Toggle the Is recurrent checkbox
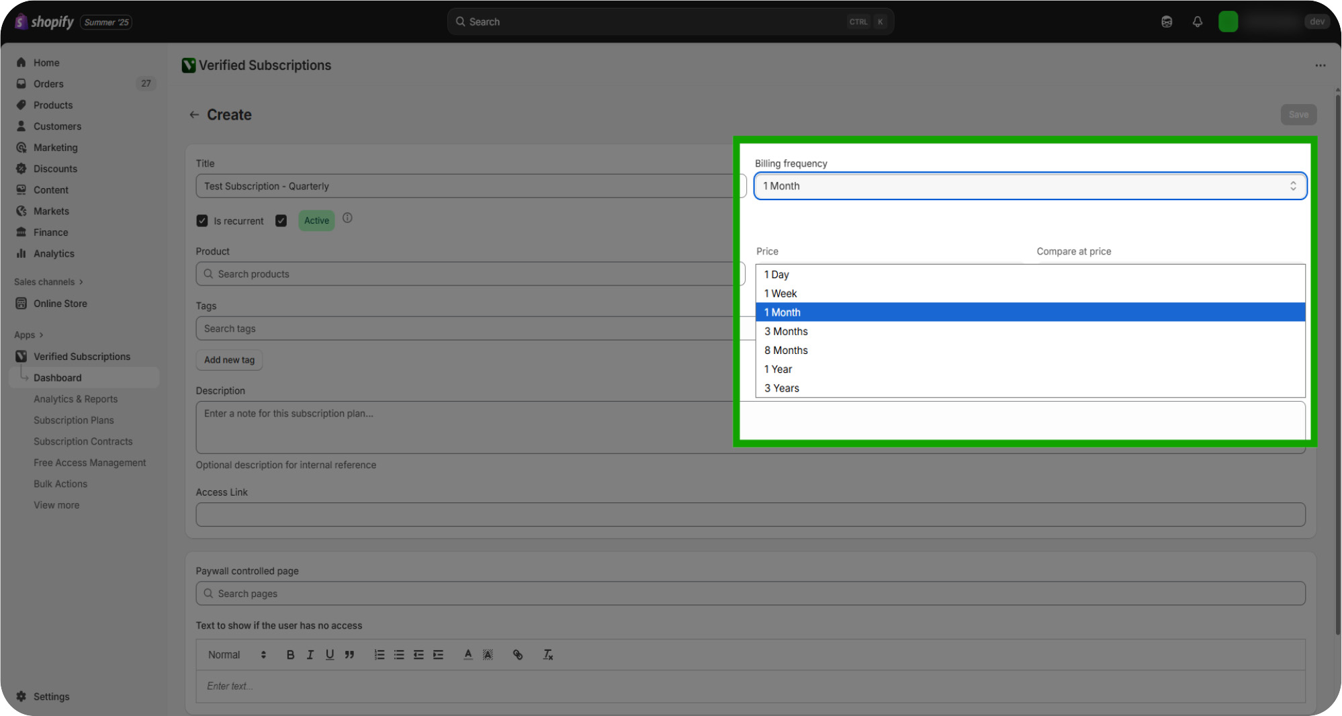The width and height of the screenshot is (1342, 716). coord(202,221)
